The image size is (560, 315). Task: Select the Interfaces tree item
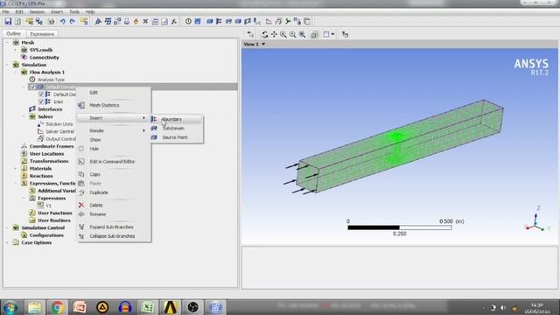tap(50, 109)
